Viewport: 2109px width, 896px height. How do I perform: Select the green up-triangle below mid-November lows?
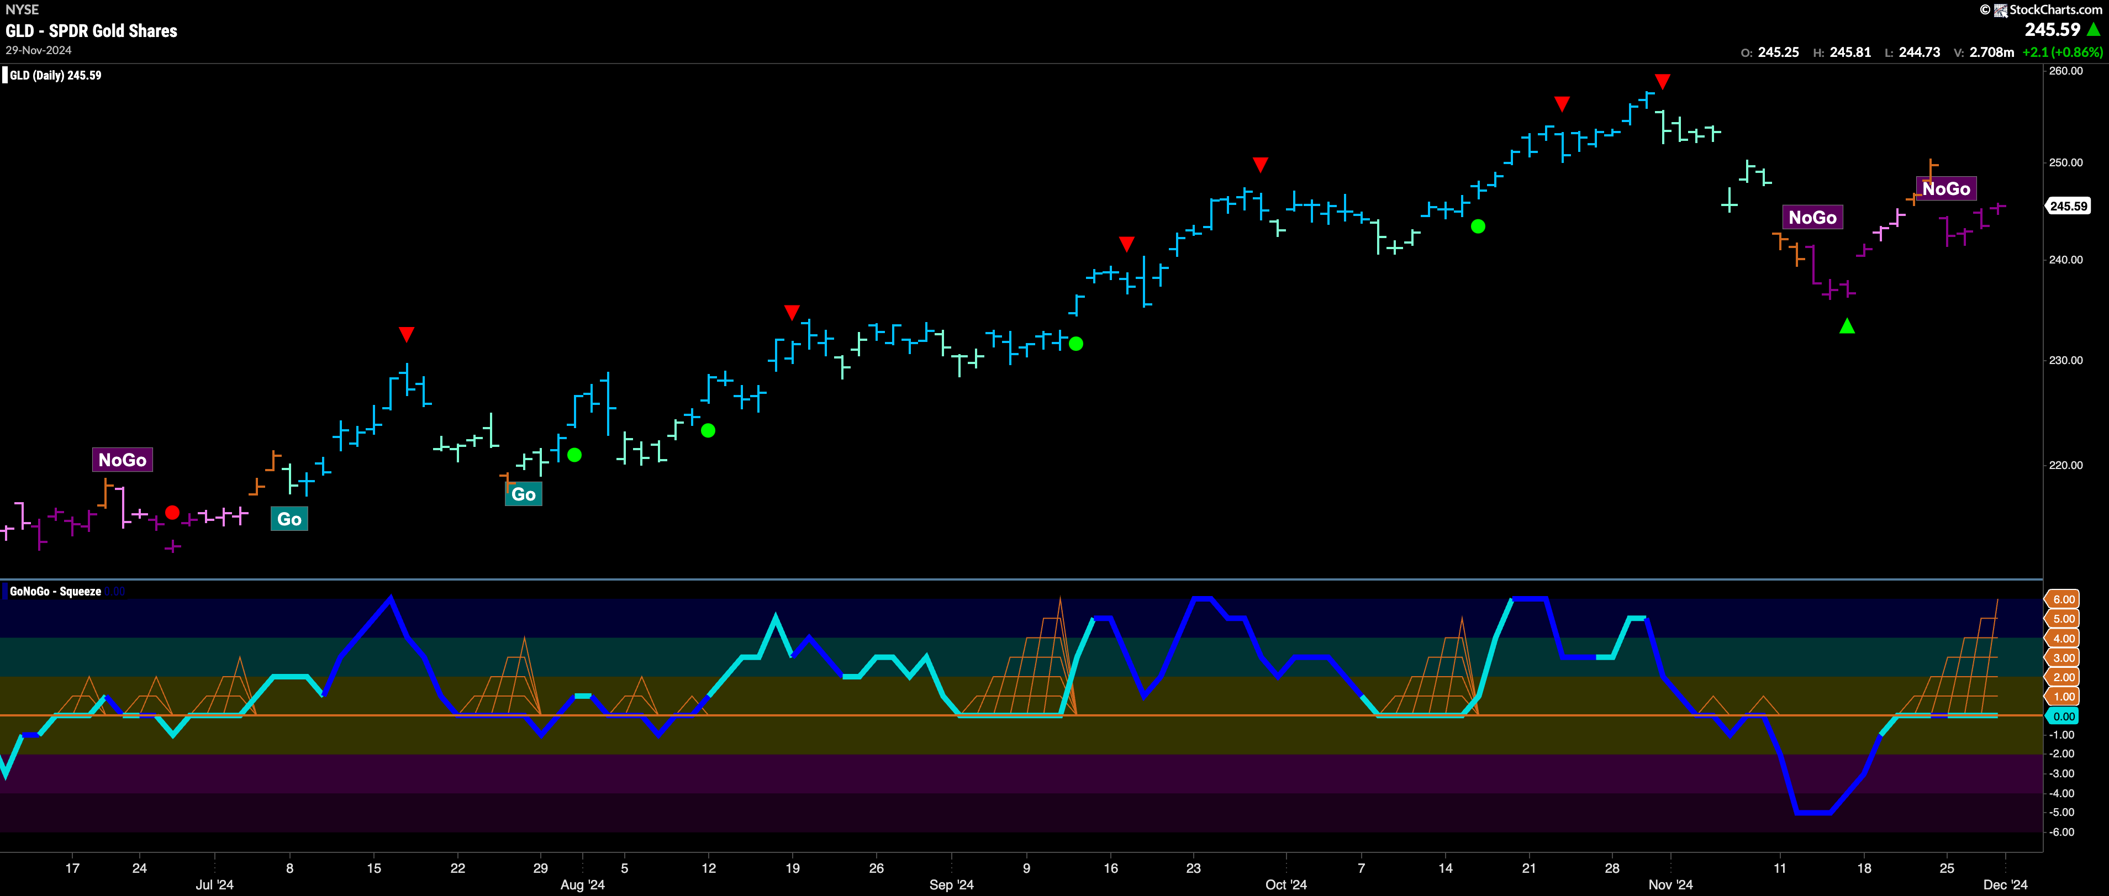1847,326
